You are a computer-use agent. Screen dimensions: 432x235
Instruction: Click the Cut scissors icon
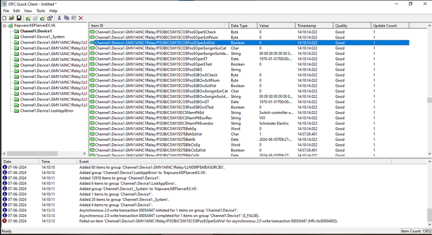[x=59, y=18]
